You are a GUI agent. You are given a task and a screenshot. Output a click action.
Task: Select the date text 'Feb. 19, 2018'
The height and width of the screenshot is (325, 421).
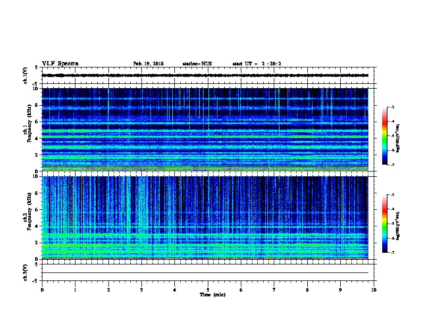tap(148, 64)
